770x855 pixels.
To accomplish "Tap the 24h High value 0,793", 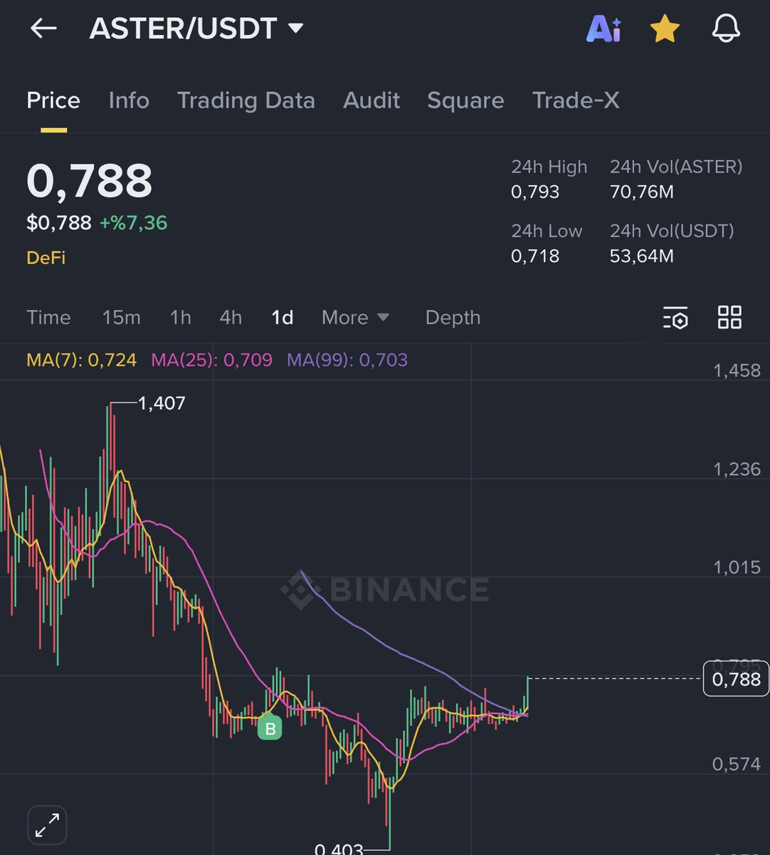I will pos(535,192).
